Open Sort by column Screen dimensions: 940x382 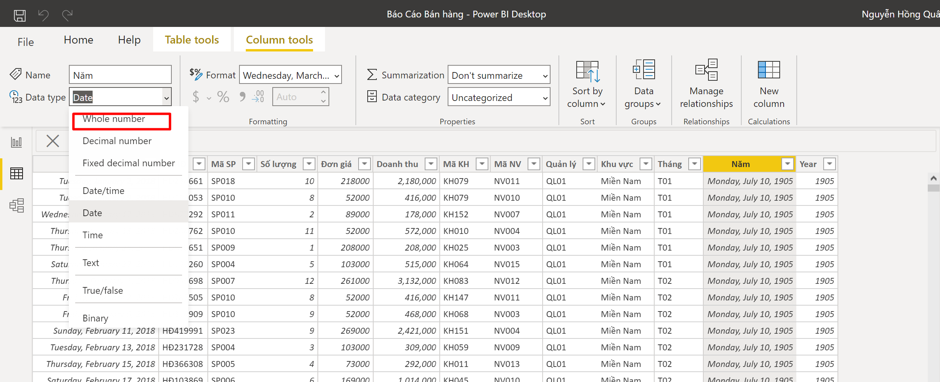tap(587, 84)
